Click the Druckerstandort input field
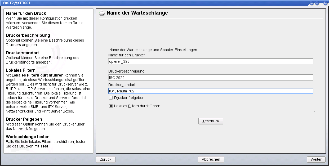The image size is (329, 166). coord(211,91)
